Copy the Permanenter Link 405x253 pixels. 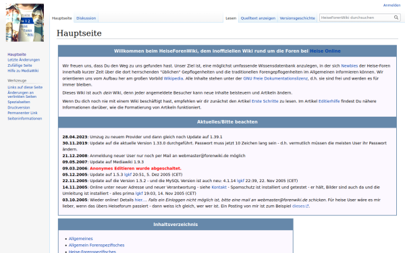pyautogui.click(x=22, y=113)
